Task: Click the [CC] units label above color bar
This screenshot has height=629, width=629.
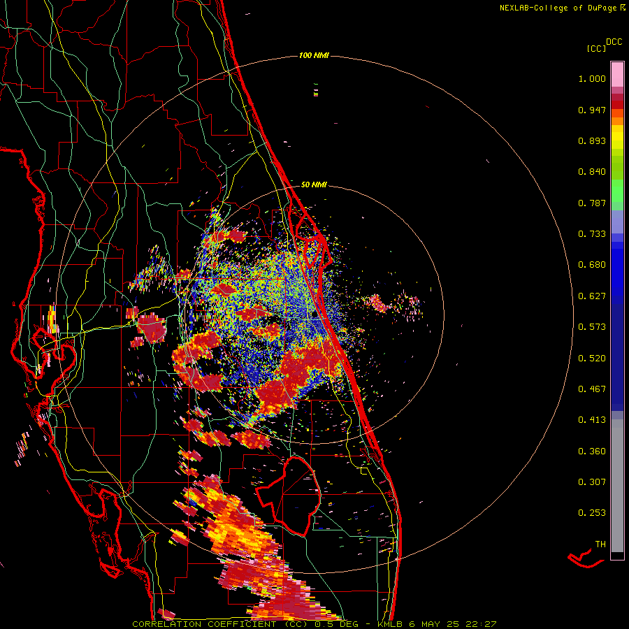Action: pos(596,48)
